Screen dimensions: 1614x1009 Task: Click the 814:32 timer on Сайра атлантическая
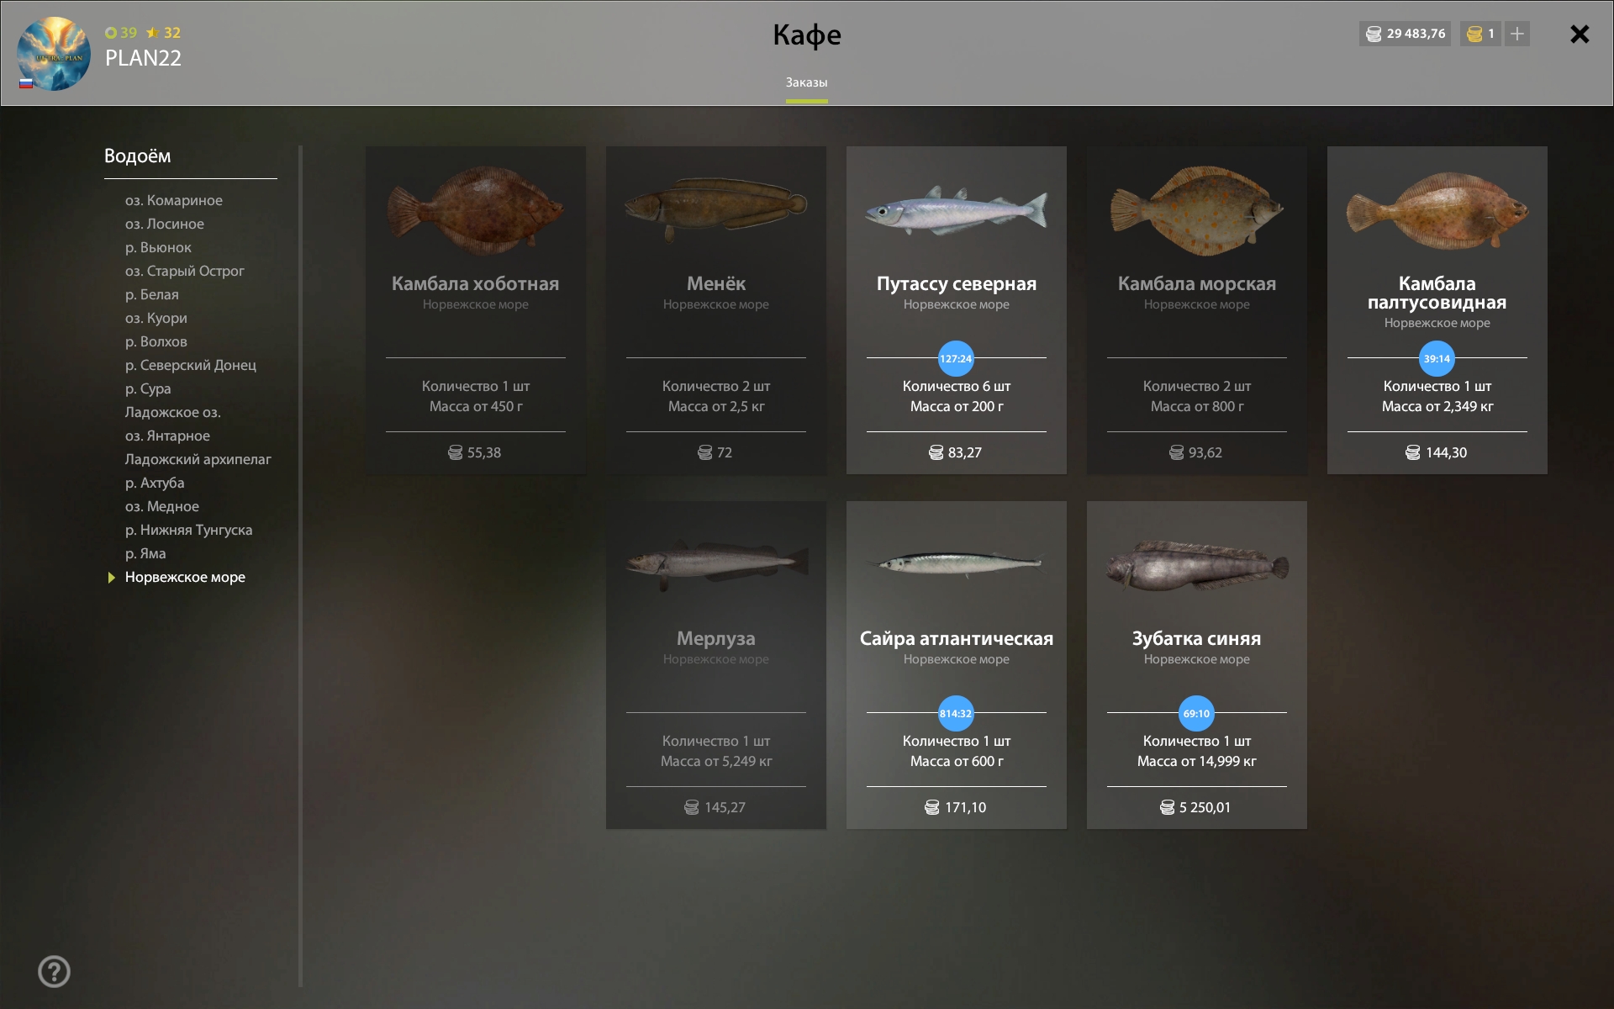coord(956,713)
